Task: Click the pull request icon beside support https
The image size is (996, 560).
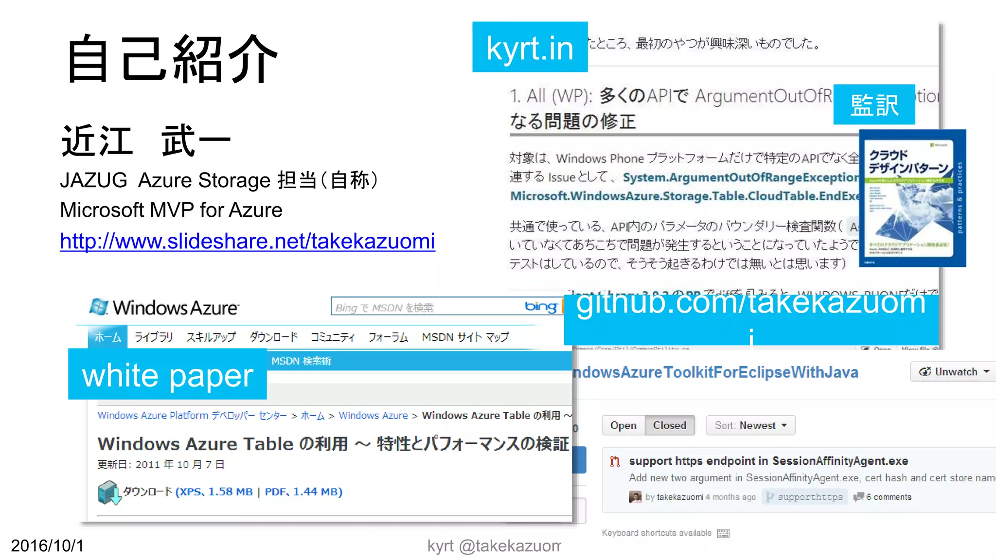Action: pos(615,461)
